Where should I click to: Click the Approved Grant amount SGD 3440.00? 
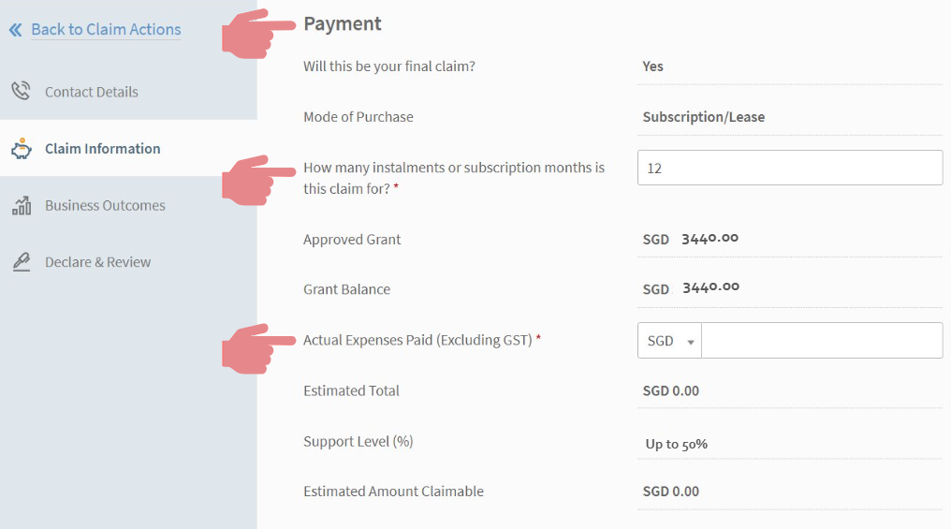click(x=690, y=239)
